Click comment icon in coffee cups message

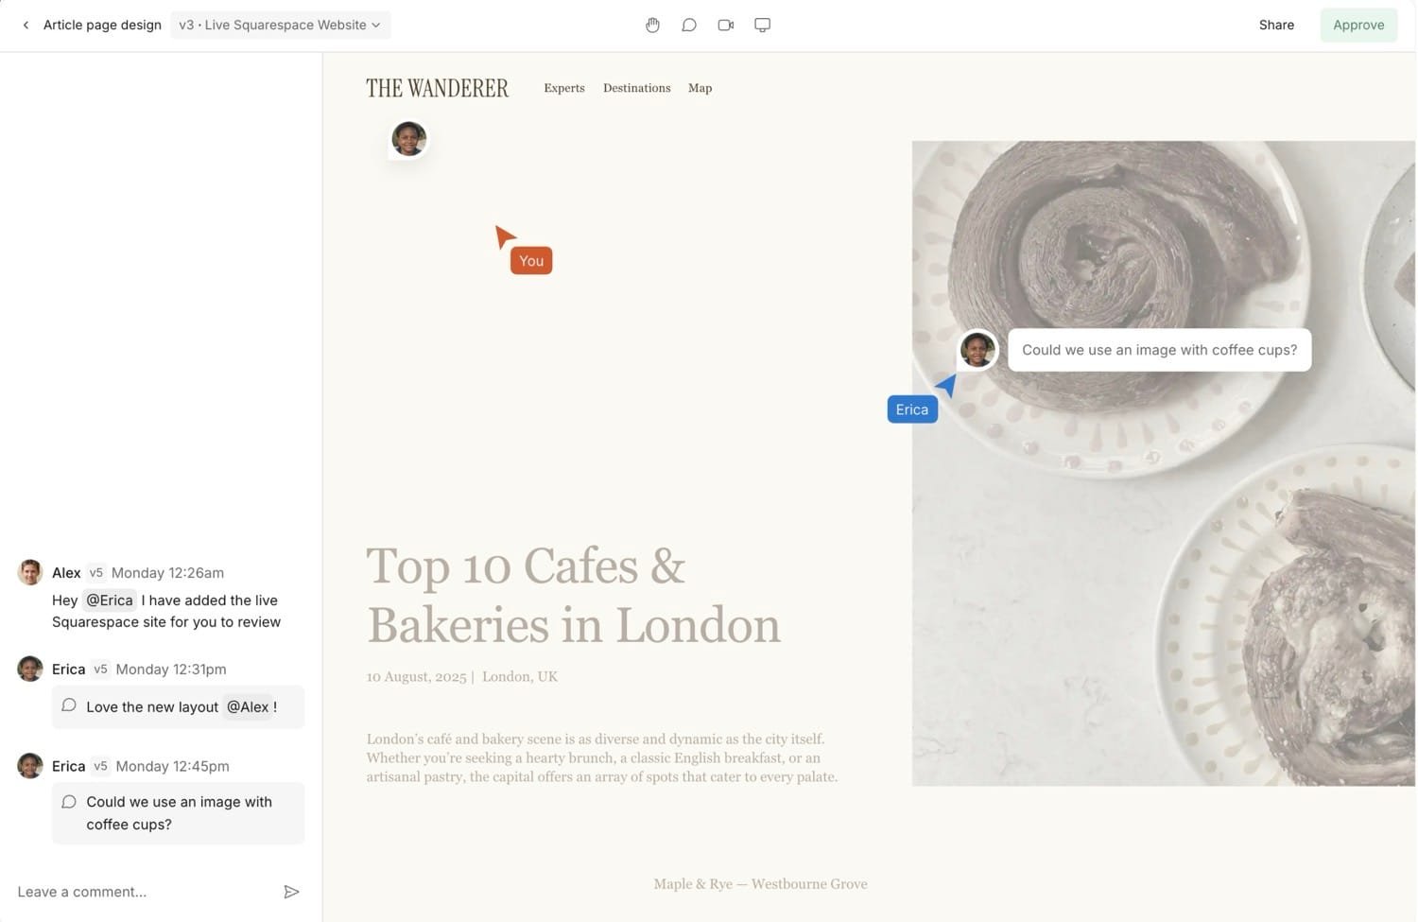(x=69, y=802)
